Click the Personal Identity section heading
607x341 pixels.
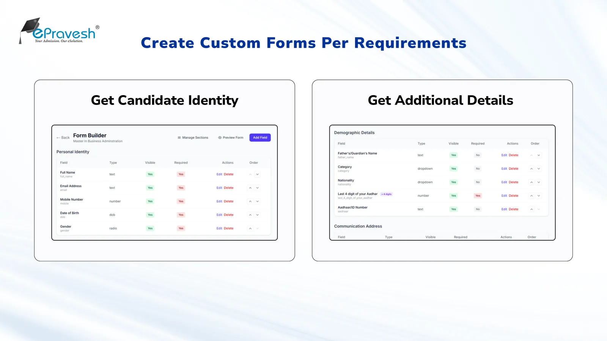[x=73, y=152]
